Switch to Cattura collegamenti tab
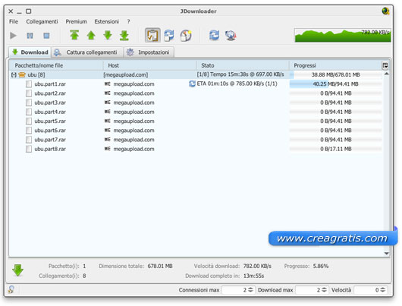This screenshot has width=402, height=306. 87,52
